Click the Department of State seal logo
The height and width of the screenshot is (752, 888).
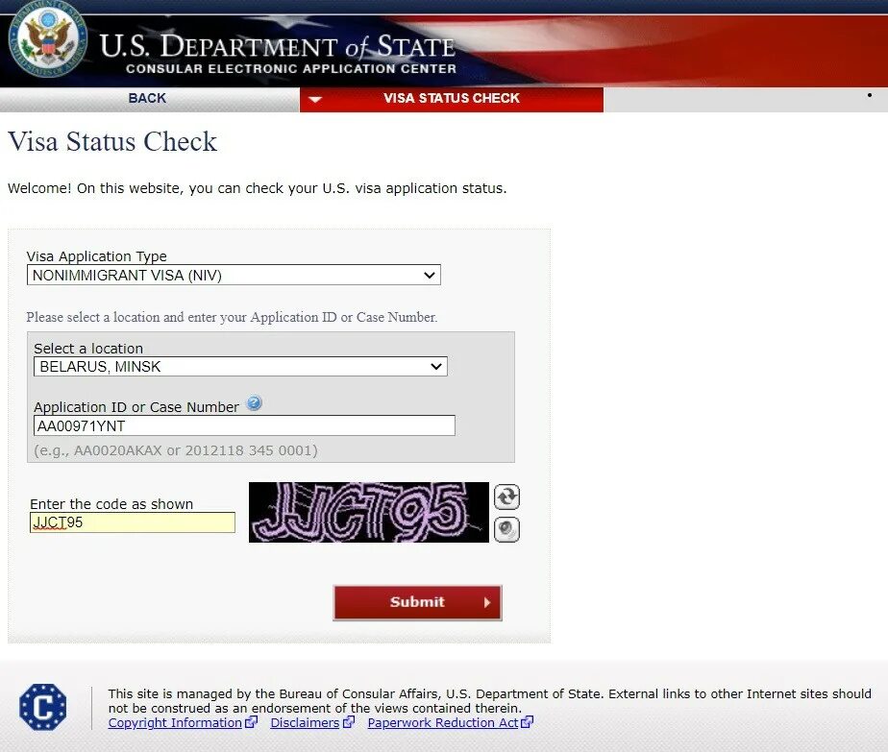pos(49,40)
